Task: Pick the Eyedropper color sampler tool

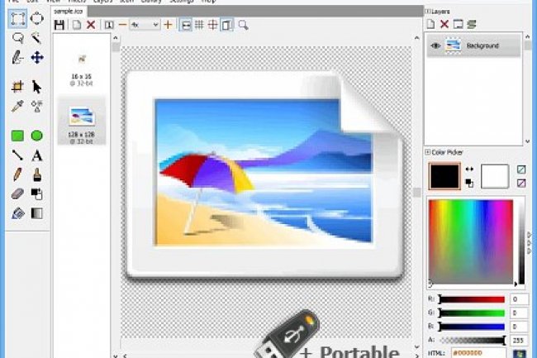Action: (17, 106)
